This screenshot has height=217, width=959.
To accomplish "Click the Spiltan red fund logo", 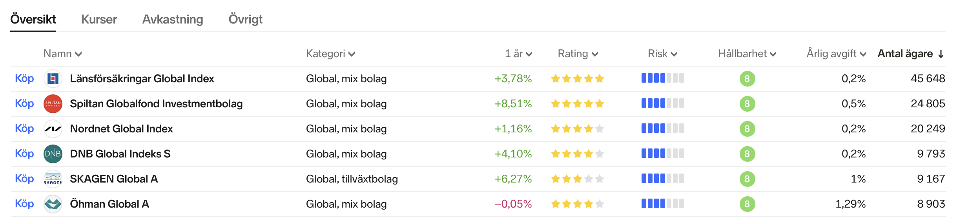I will (x=53, y=104).
